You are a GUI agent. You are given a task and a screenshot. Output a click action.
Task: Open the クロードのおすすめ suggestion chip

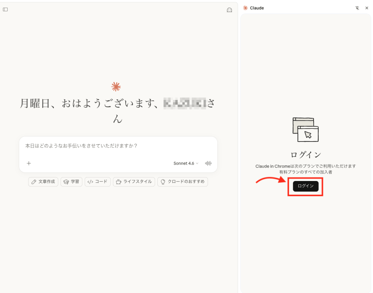pos(182,182)
